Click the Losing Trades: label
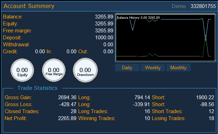 click(169, 118)
